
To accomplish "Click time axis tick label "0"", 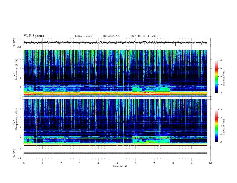I will click(x=24, y=163).
